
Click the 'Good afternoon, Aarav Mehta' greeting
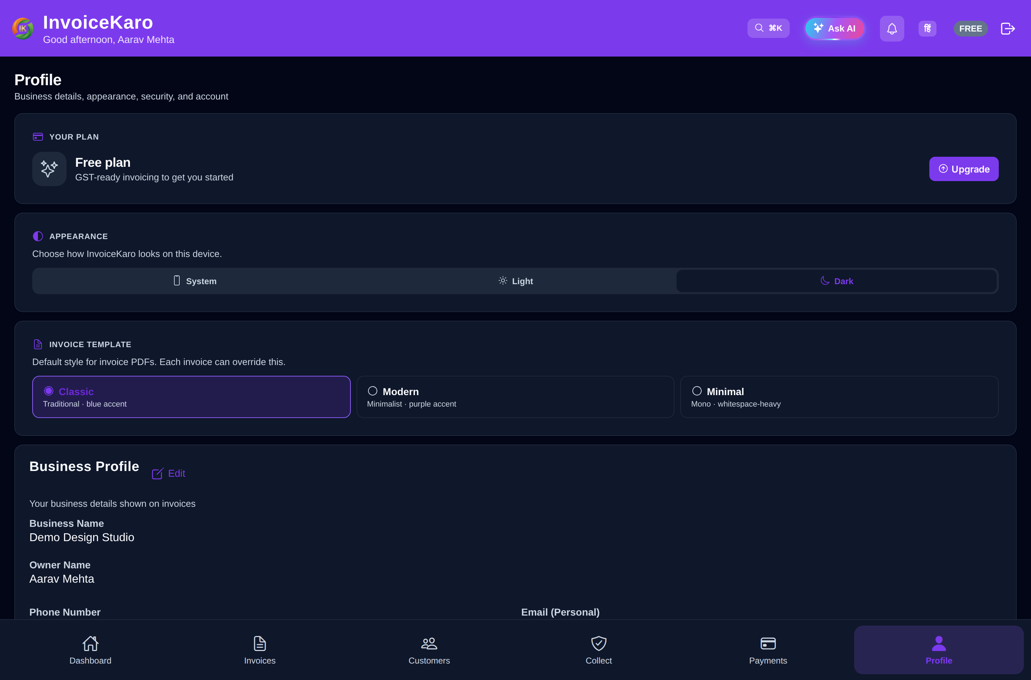coord(108,39)
